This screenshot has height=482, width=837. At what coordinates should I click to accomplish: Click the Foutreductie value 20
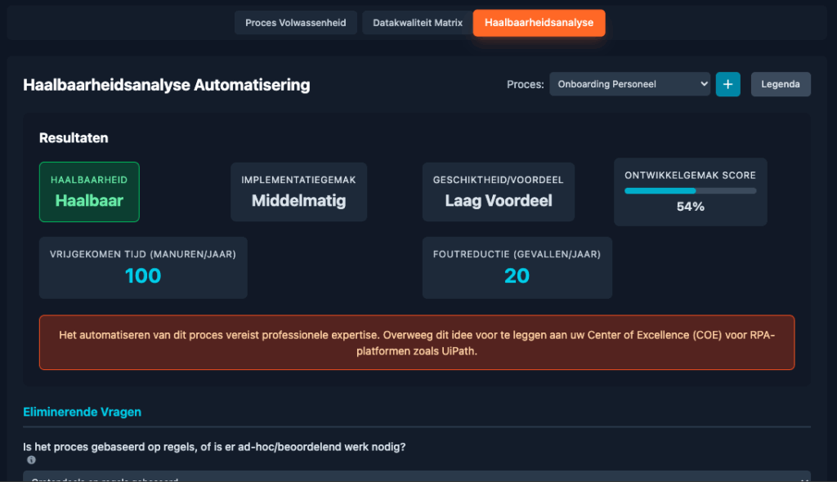(x=517, y=276)
